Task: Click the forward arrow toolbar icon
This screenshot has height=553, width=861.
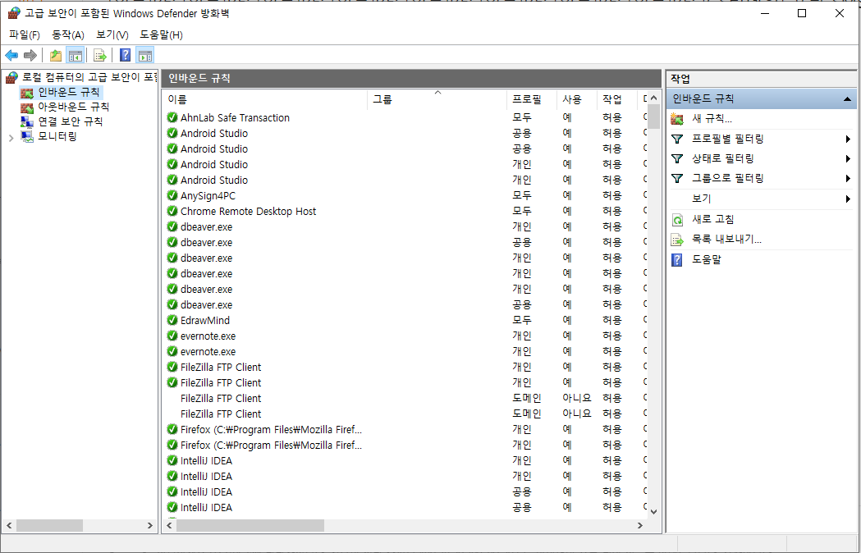Action: (x=30, y=55)
